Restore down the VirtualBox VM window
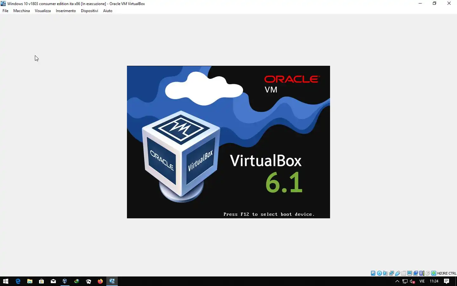Viewport: 457px width, 286px height. point(434,3)
